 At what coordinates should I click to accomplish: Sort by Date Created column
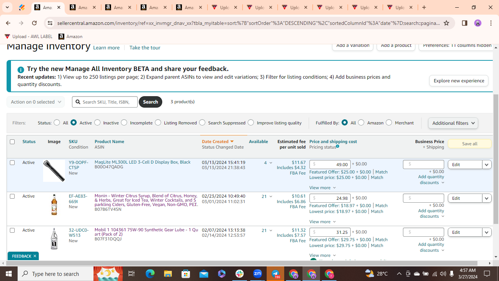pyautogui.click(x=218, y=142)
